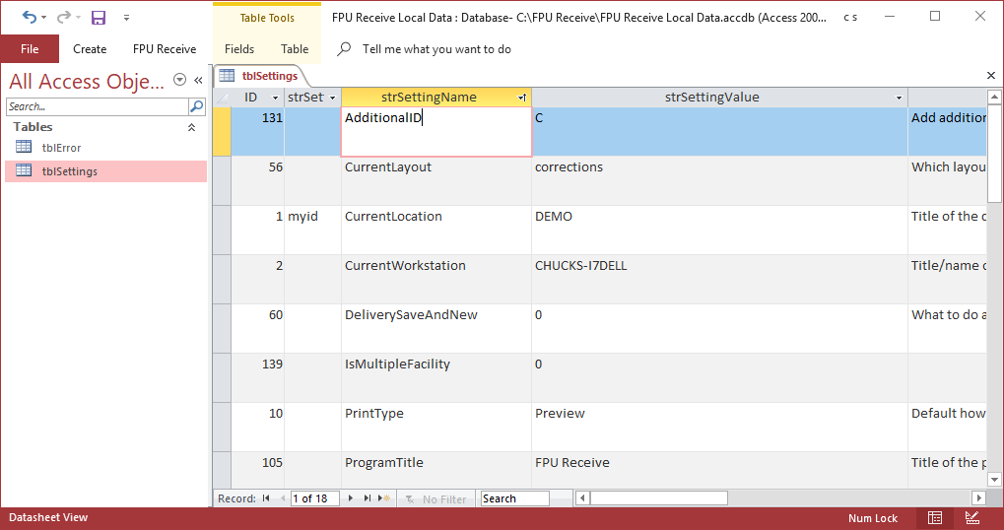This screenshot has height=530, width=1004.
Task: Click the Undo arrow in the title bar
Action: 29,17
